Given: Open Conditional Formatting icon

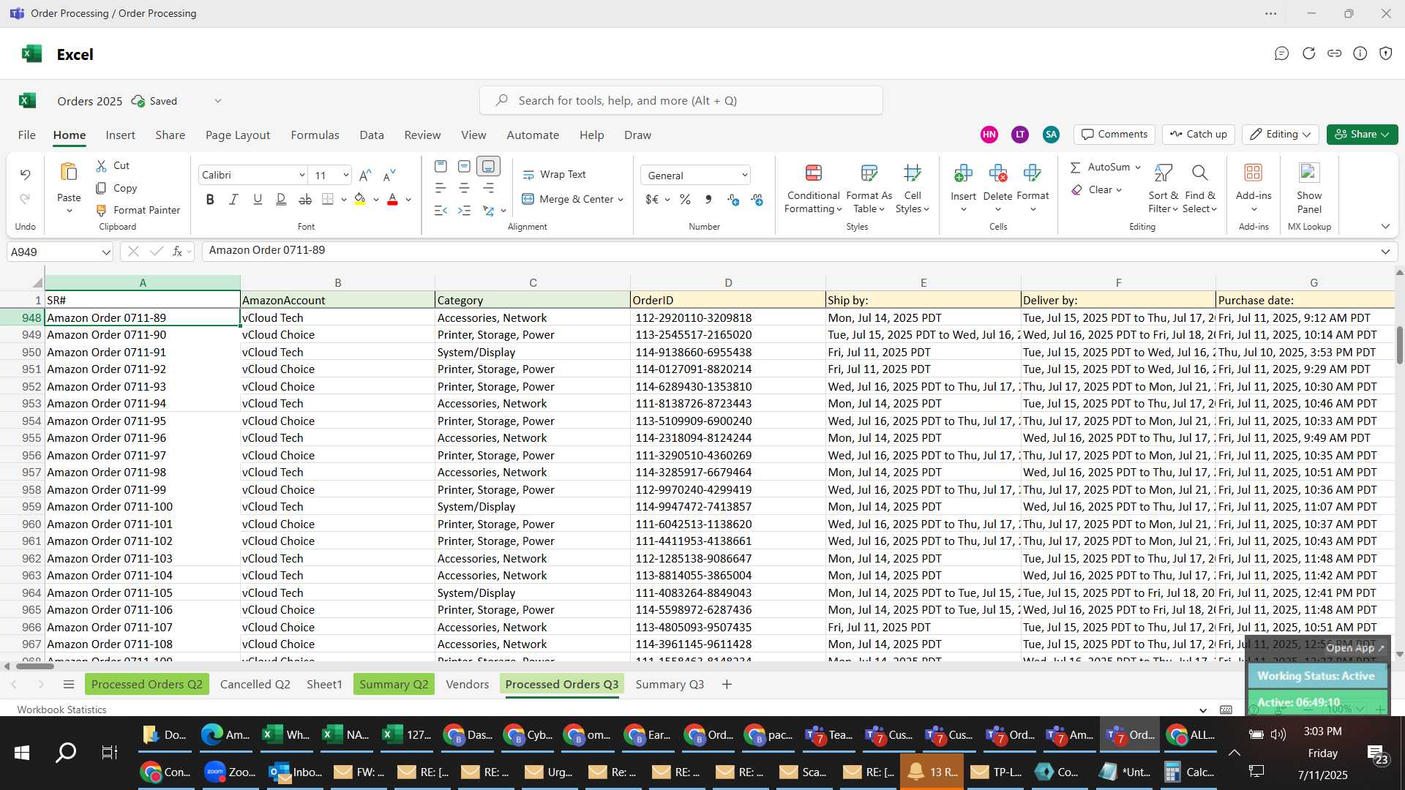Looking at the screenshot, I should [813, 173].
